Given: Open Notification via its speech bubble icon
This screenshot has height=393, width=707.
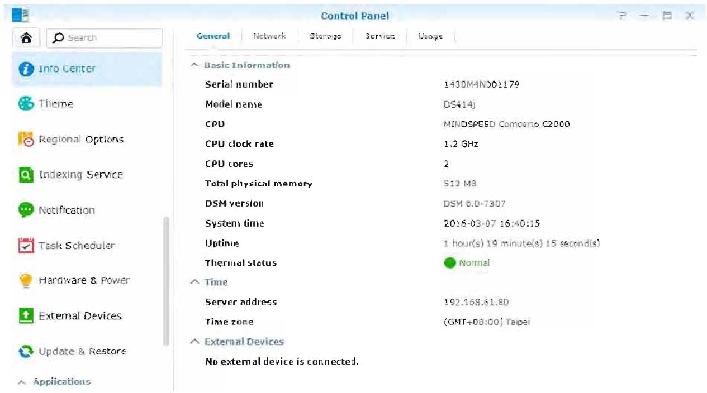Looking at the screenshot, I should coord(26,210).
